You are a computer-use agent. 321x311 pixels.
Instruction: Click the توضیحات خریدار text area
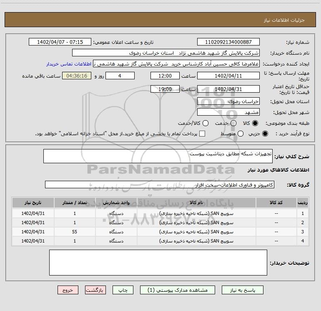(x=158, y=263)
